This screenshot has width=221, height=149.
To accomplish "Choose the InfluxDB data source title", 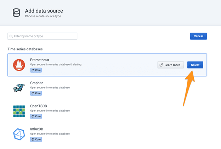I will coord(37,129).
